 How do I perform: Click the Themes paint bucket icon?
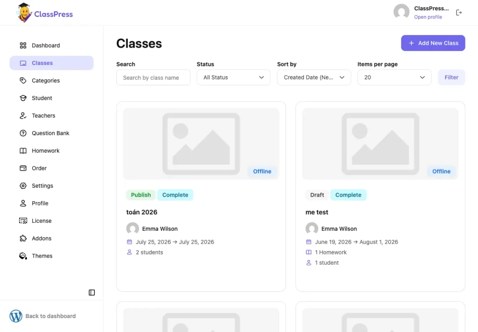click(x=23, y=256)
